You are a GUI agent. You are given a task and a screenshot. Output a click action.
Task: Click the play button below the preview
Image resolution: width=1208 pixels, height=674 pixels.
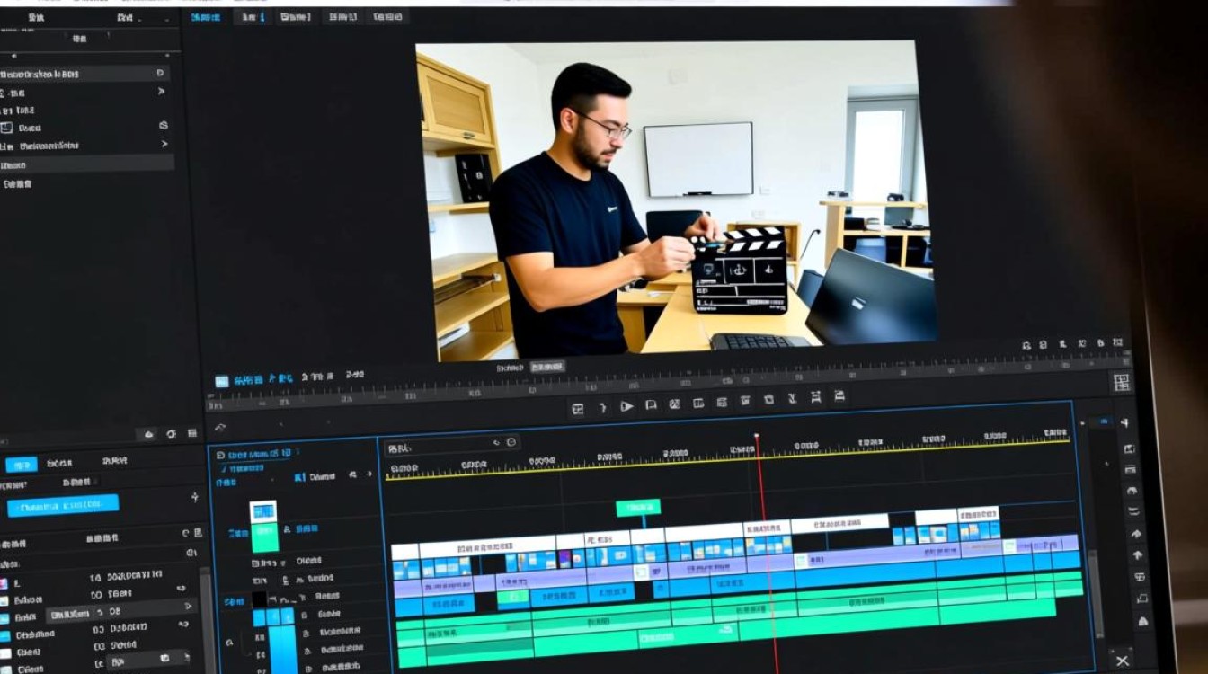(626, 406)
